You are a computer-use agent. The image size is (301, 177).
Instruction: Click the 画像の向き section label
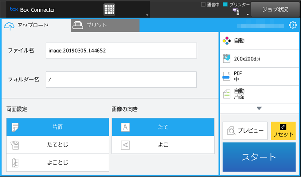point(125,109)
